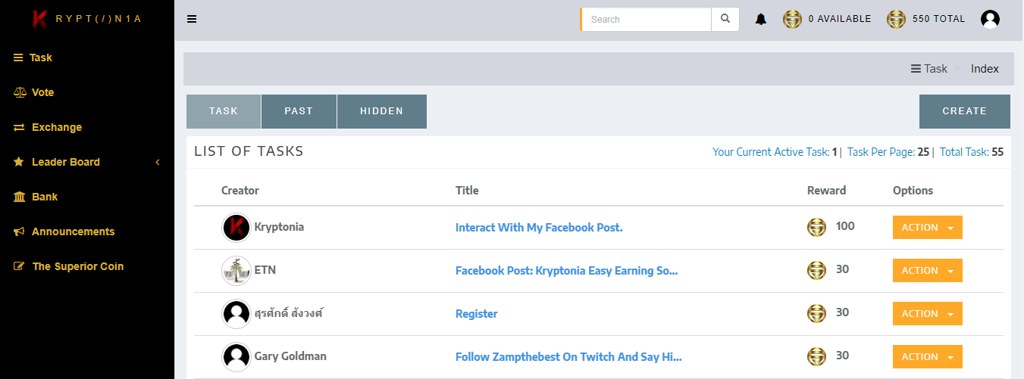
Task: Click the Leader Board star icon
Action: pyautogui.click(x=19, y=162)
